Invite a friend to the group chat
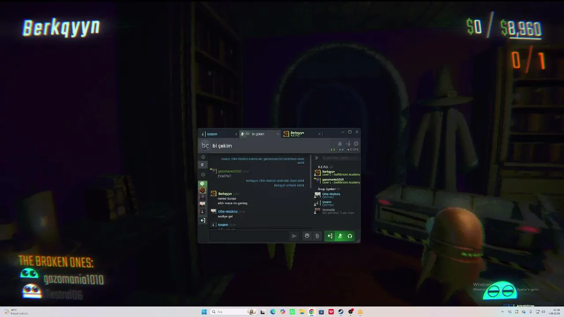The height and width of the screenshot is (317, 564). coord(348,144)
